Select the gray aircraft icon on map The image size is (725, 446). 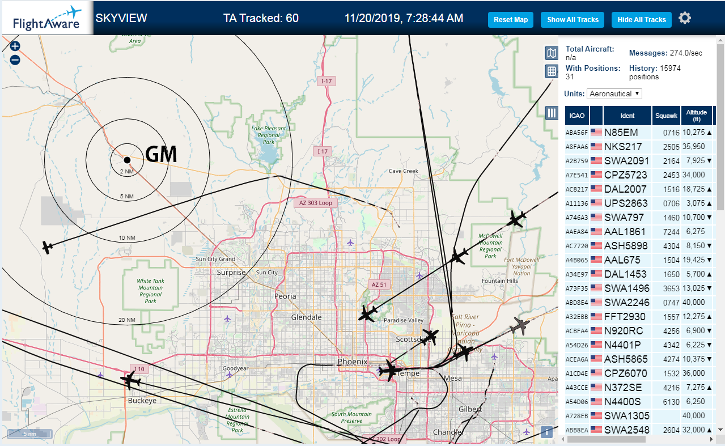click(x=519, y=326)
